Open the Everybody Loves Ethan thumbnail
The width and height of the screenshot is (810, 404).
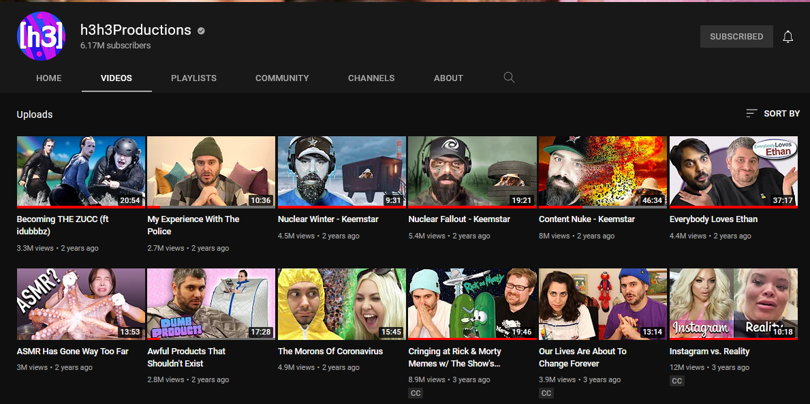point(734,172)
